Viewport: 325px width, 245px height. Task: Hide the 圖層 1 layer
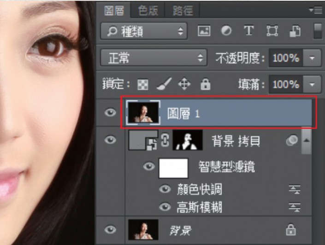click(x=110, y=113)
